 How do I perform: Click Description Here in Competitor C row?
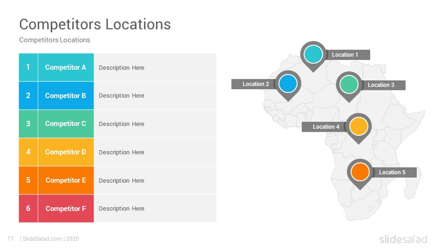122,124
